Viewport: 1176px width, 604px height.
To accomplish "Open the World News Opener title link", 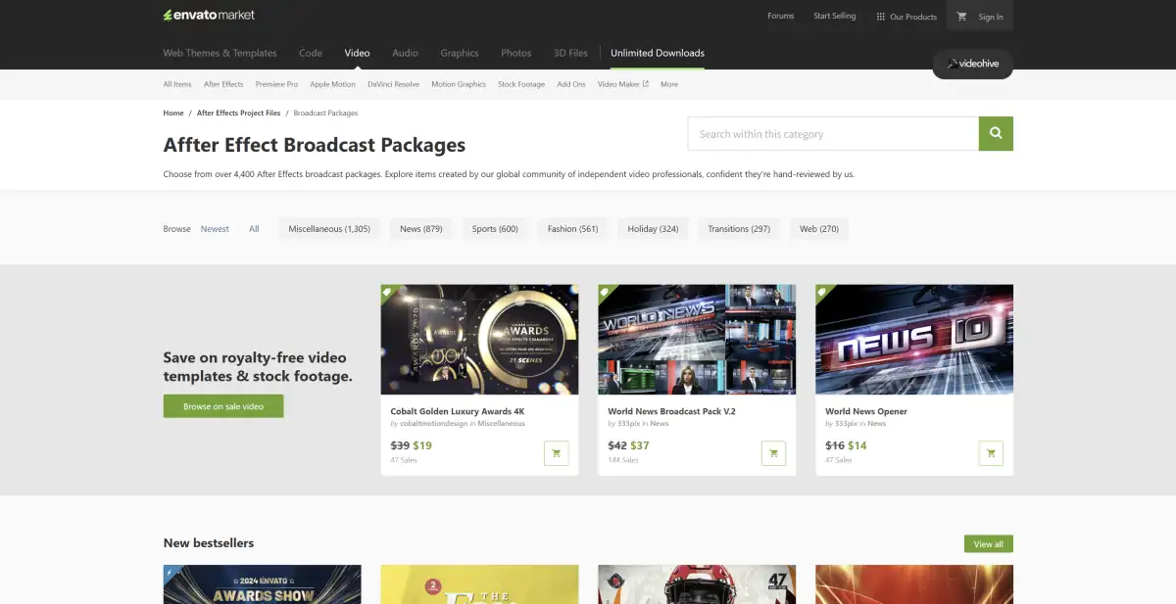I will pyautogui.click(x=866, y=411).
